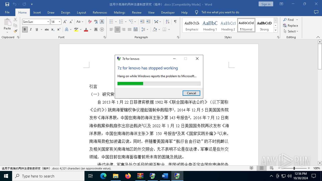The image size is (322, 181).
Task: Align text to the left
Action: tap(111, 29)
